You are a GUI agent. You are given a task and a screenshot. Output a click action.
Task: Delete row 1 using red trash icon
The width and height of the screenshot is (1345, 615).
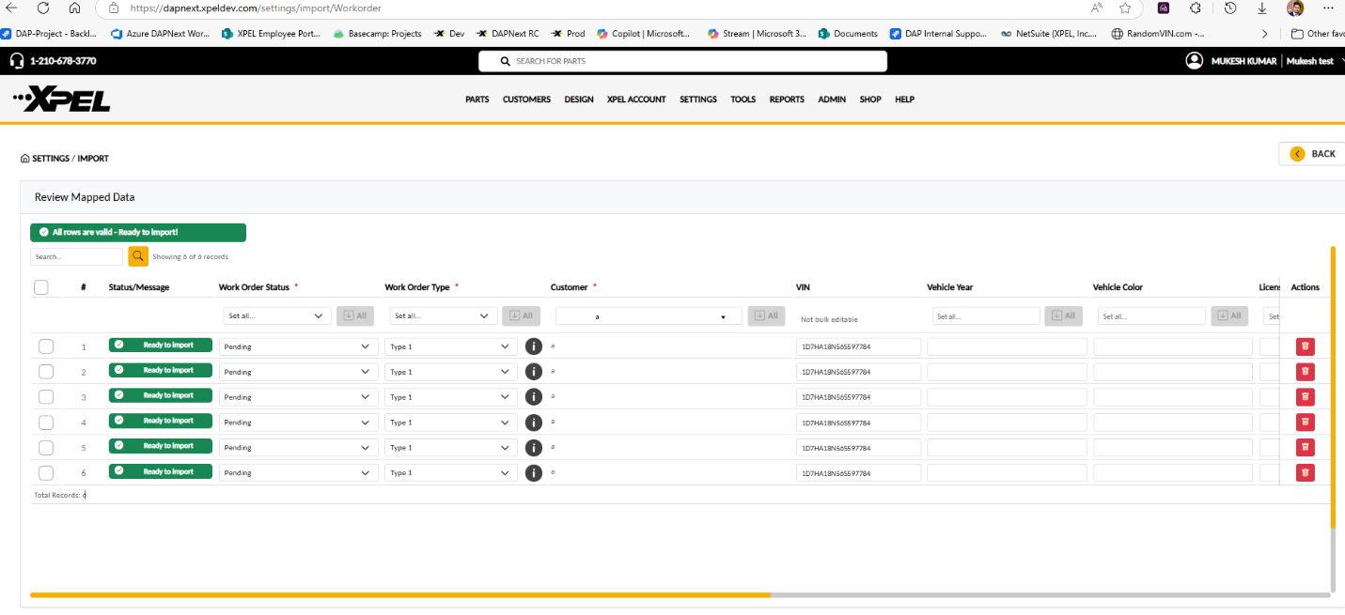point(1305,346)
